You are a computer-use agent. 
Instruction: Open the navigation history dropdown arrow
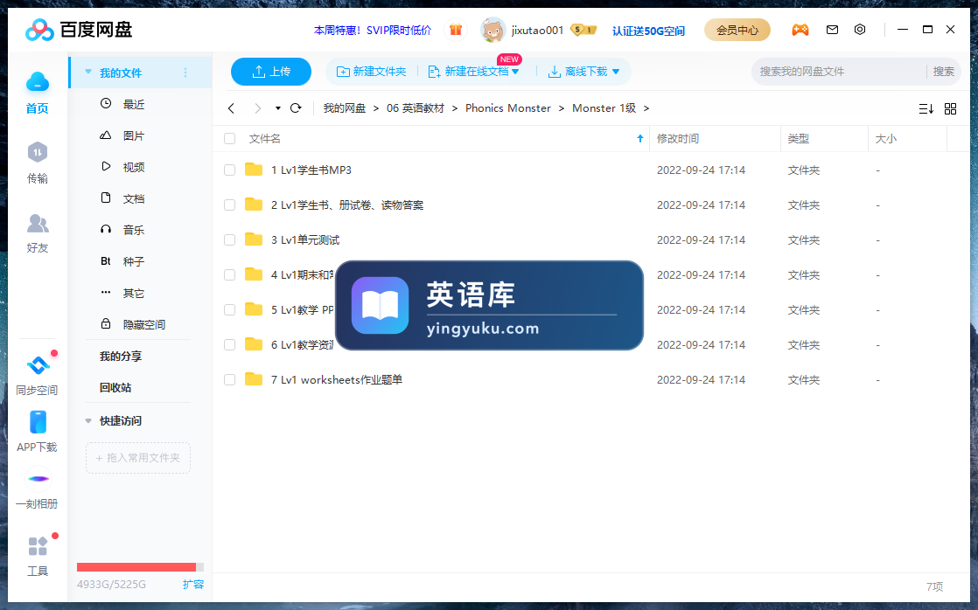click(277, 108)
